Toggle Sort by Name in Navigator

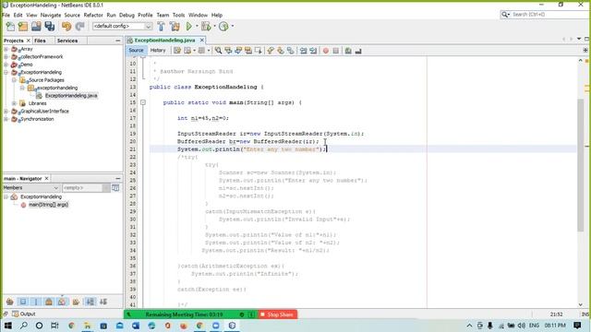tap(90, 302)
